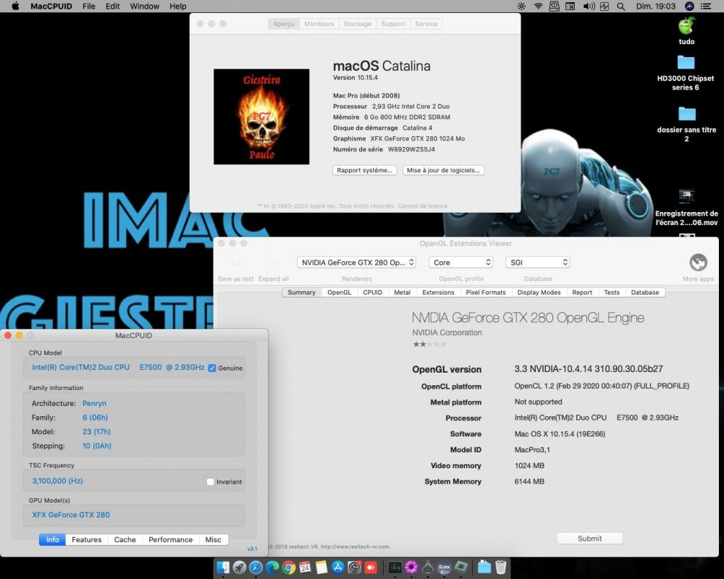Launch Siri from the menu bar
This screenshot has height=579, width=724.
pyautogui.click(x=689, y=6)
